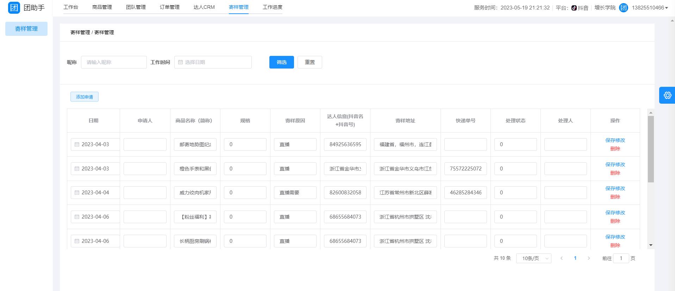Click the 筛选 filter button
The image size is (675, 291).
[282, 62]
